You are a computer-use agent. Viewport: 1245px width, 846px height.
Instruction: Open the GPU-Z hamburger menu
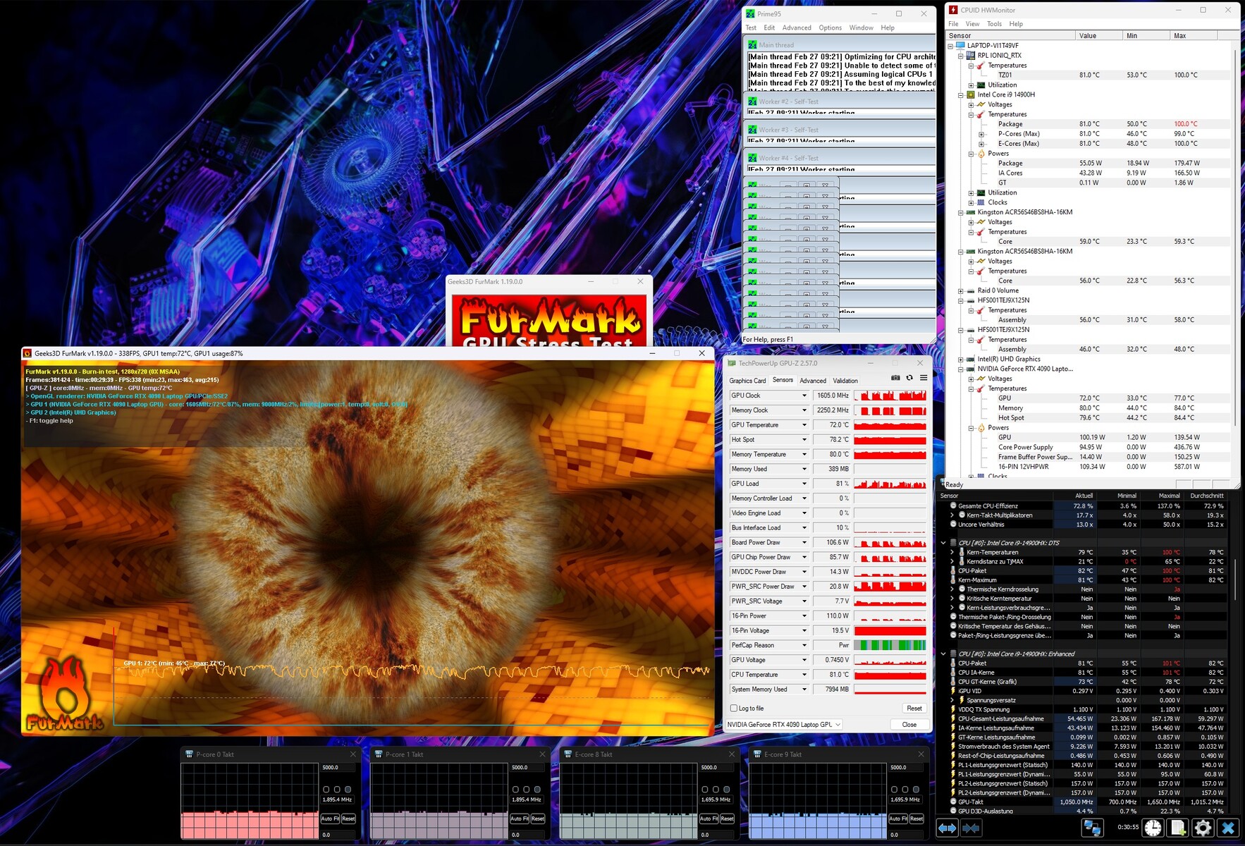point(924,378)
